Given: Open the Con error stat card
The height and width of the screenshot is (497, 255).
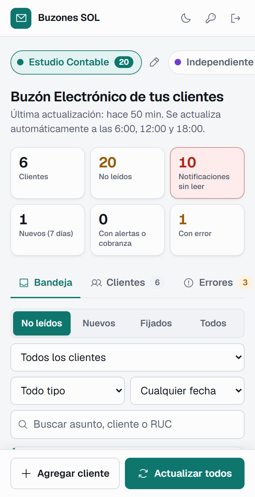Looking at the screenshot, I should tap(207, 230).
